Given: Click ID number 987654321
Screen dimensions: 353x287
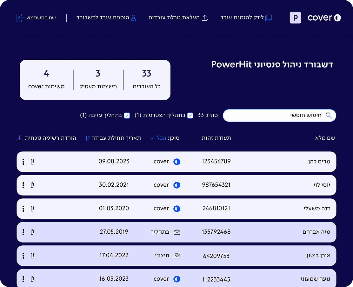Looking at the screenshot, I should [x=216, y=185].
